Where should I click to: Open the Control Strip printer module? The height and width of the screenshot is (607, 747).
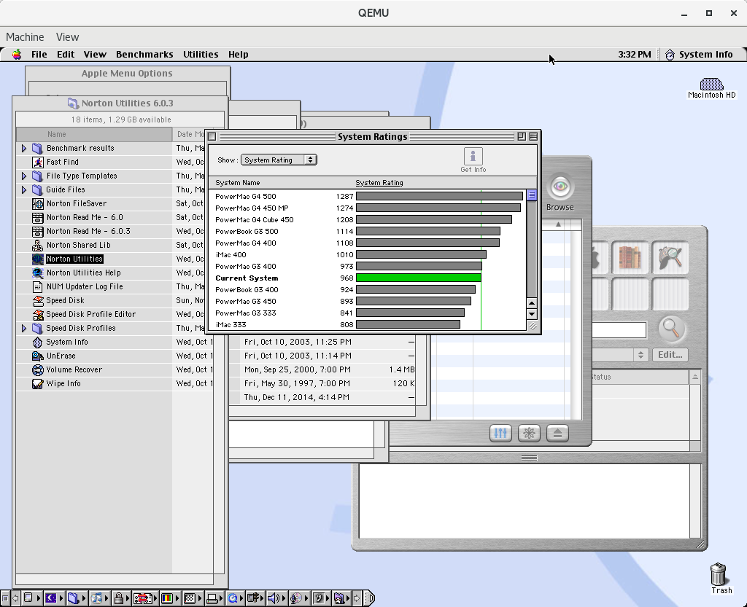pyautogui.click(x=214, y=598)
